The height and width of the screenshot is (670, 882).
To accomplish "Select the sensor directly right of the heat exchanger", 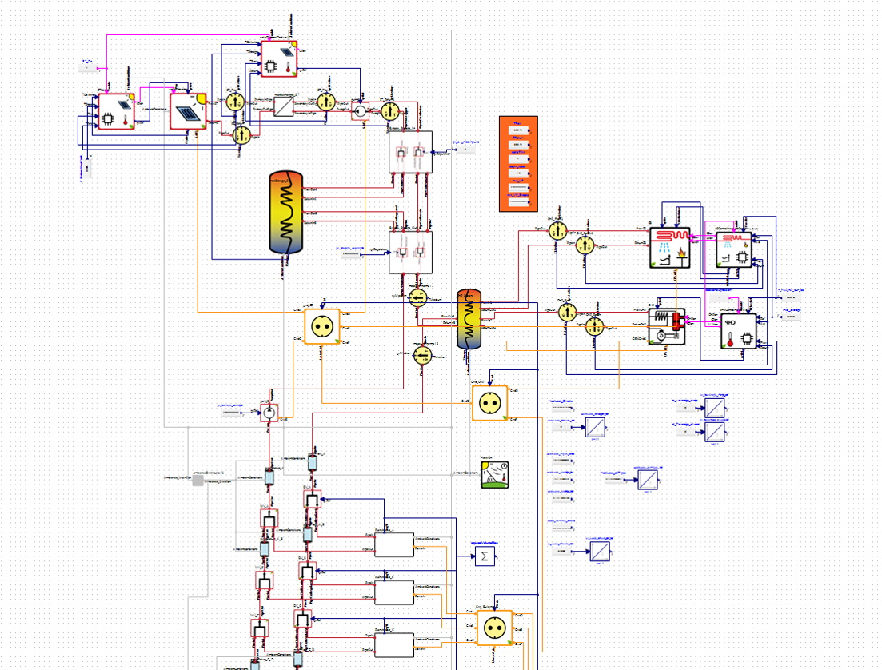I will (x=326, y=102).
